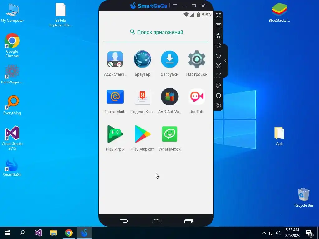Click the multi-instance plus icon in the sidebar
Image resolution: width=319 pixels, height=239 pixels.
pos(218,76)
